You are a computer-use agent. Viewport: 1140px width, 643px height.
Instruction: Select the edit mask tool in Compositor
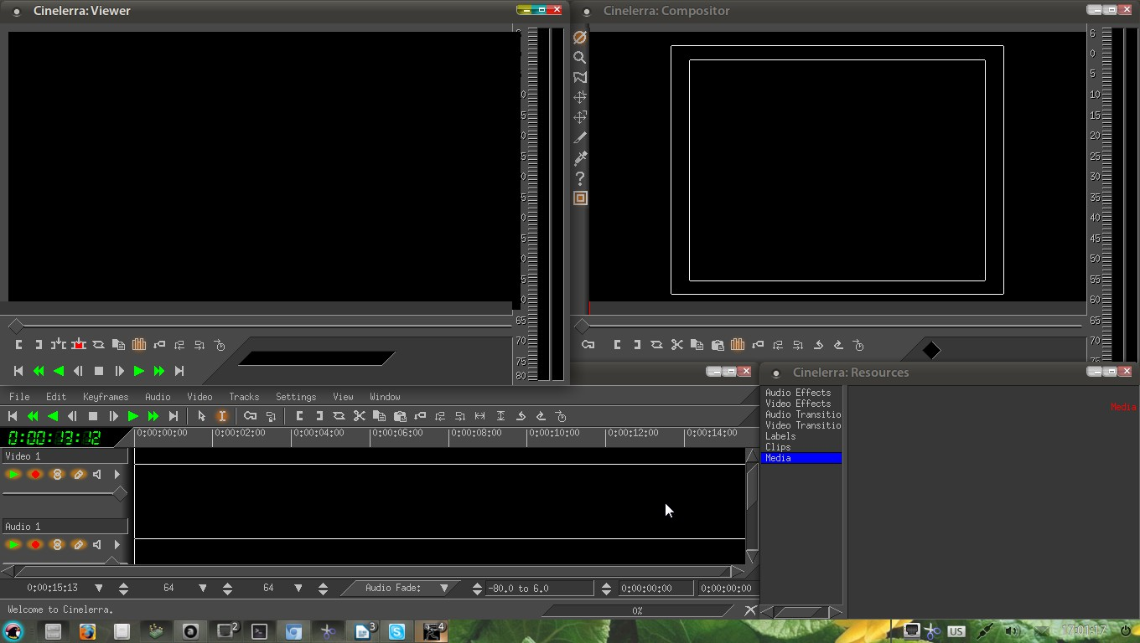(x=580, y=78)
